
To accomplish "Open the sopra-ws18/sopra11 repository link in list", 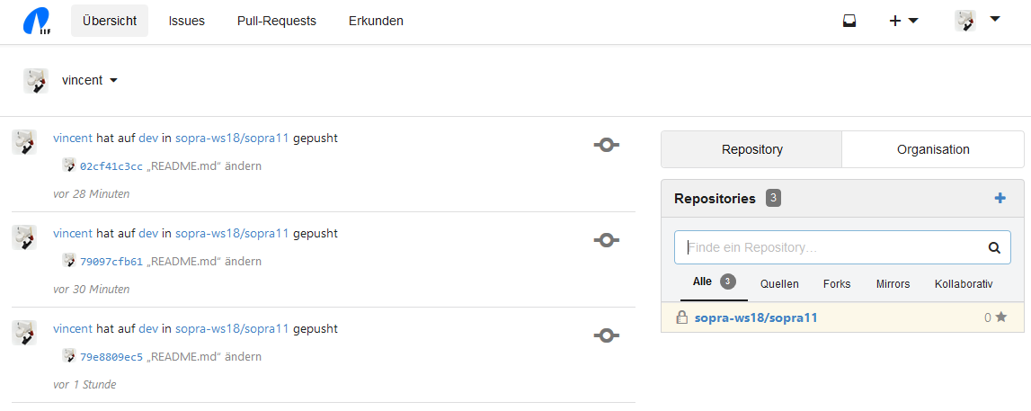I will 756,317.
